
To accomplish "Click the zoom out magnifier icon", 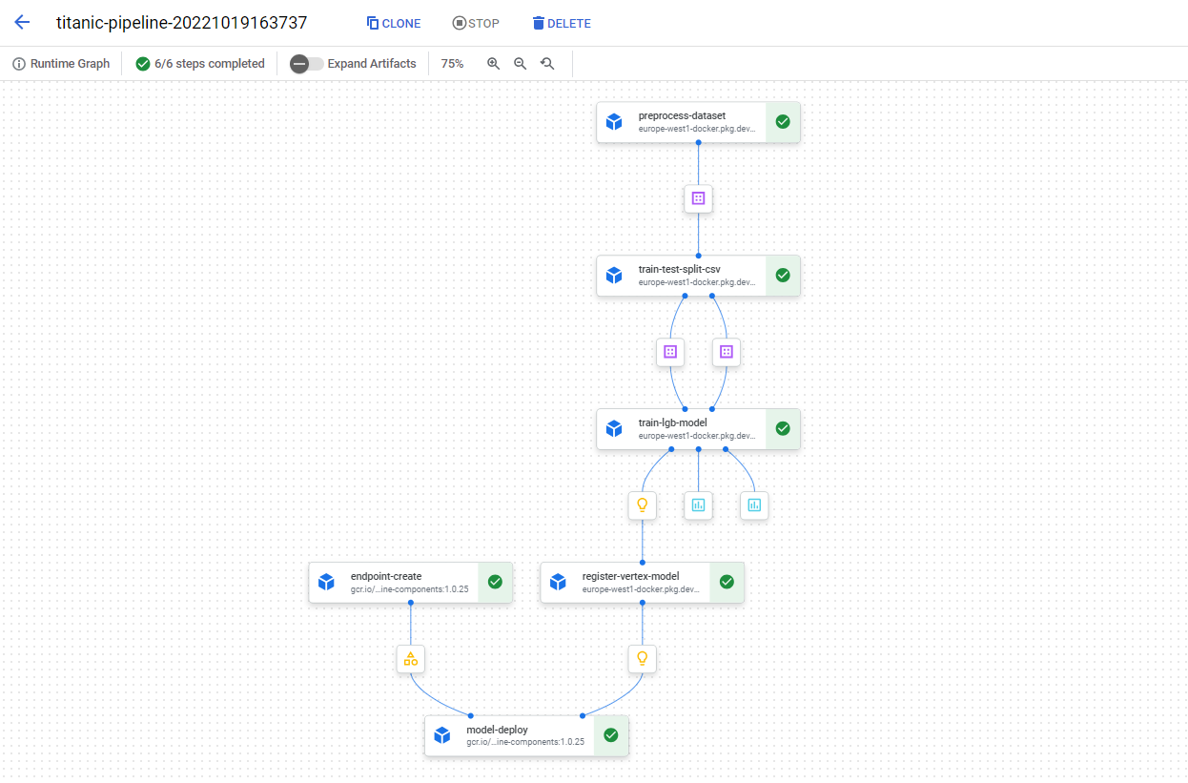I will click(x=520, y=64).
